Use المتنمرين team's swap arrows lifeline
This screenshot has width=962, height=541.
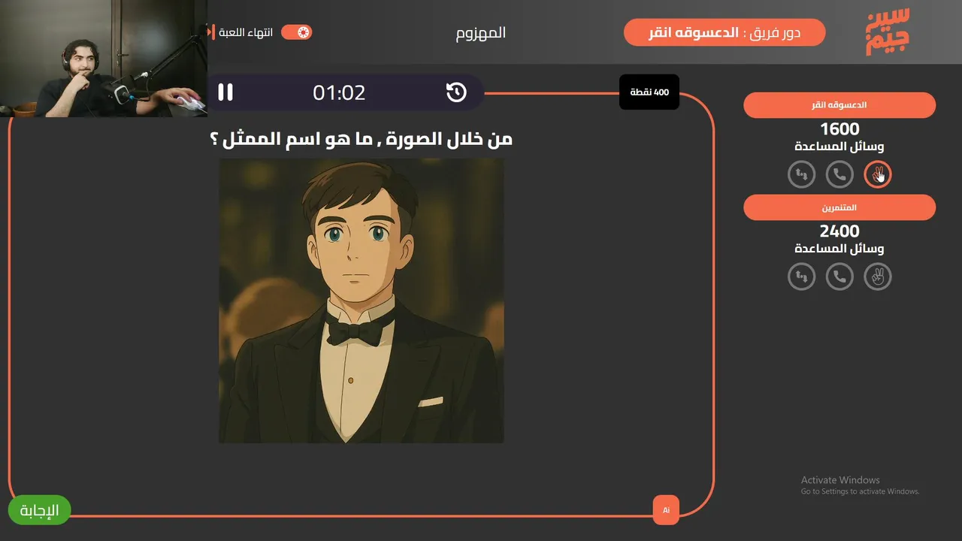pos(802,277)
